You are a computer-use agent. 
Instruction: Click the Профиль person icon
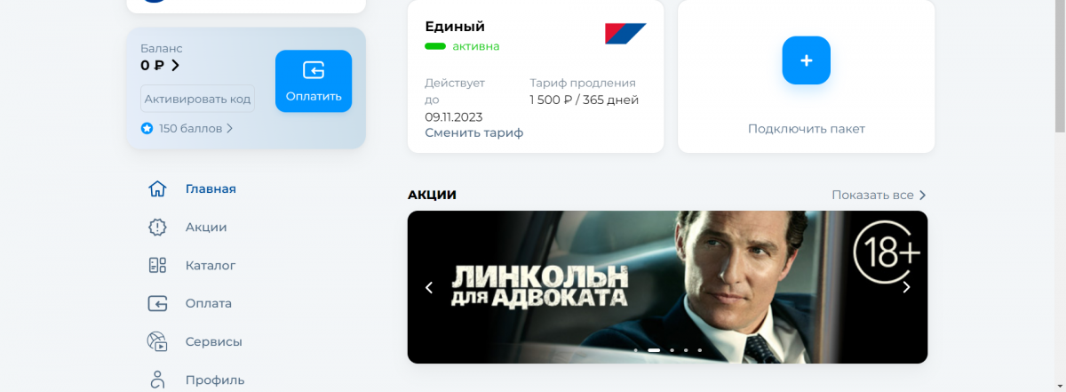pyautogui.click(x=157, y=380)
